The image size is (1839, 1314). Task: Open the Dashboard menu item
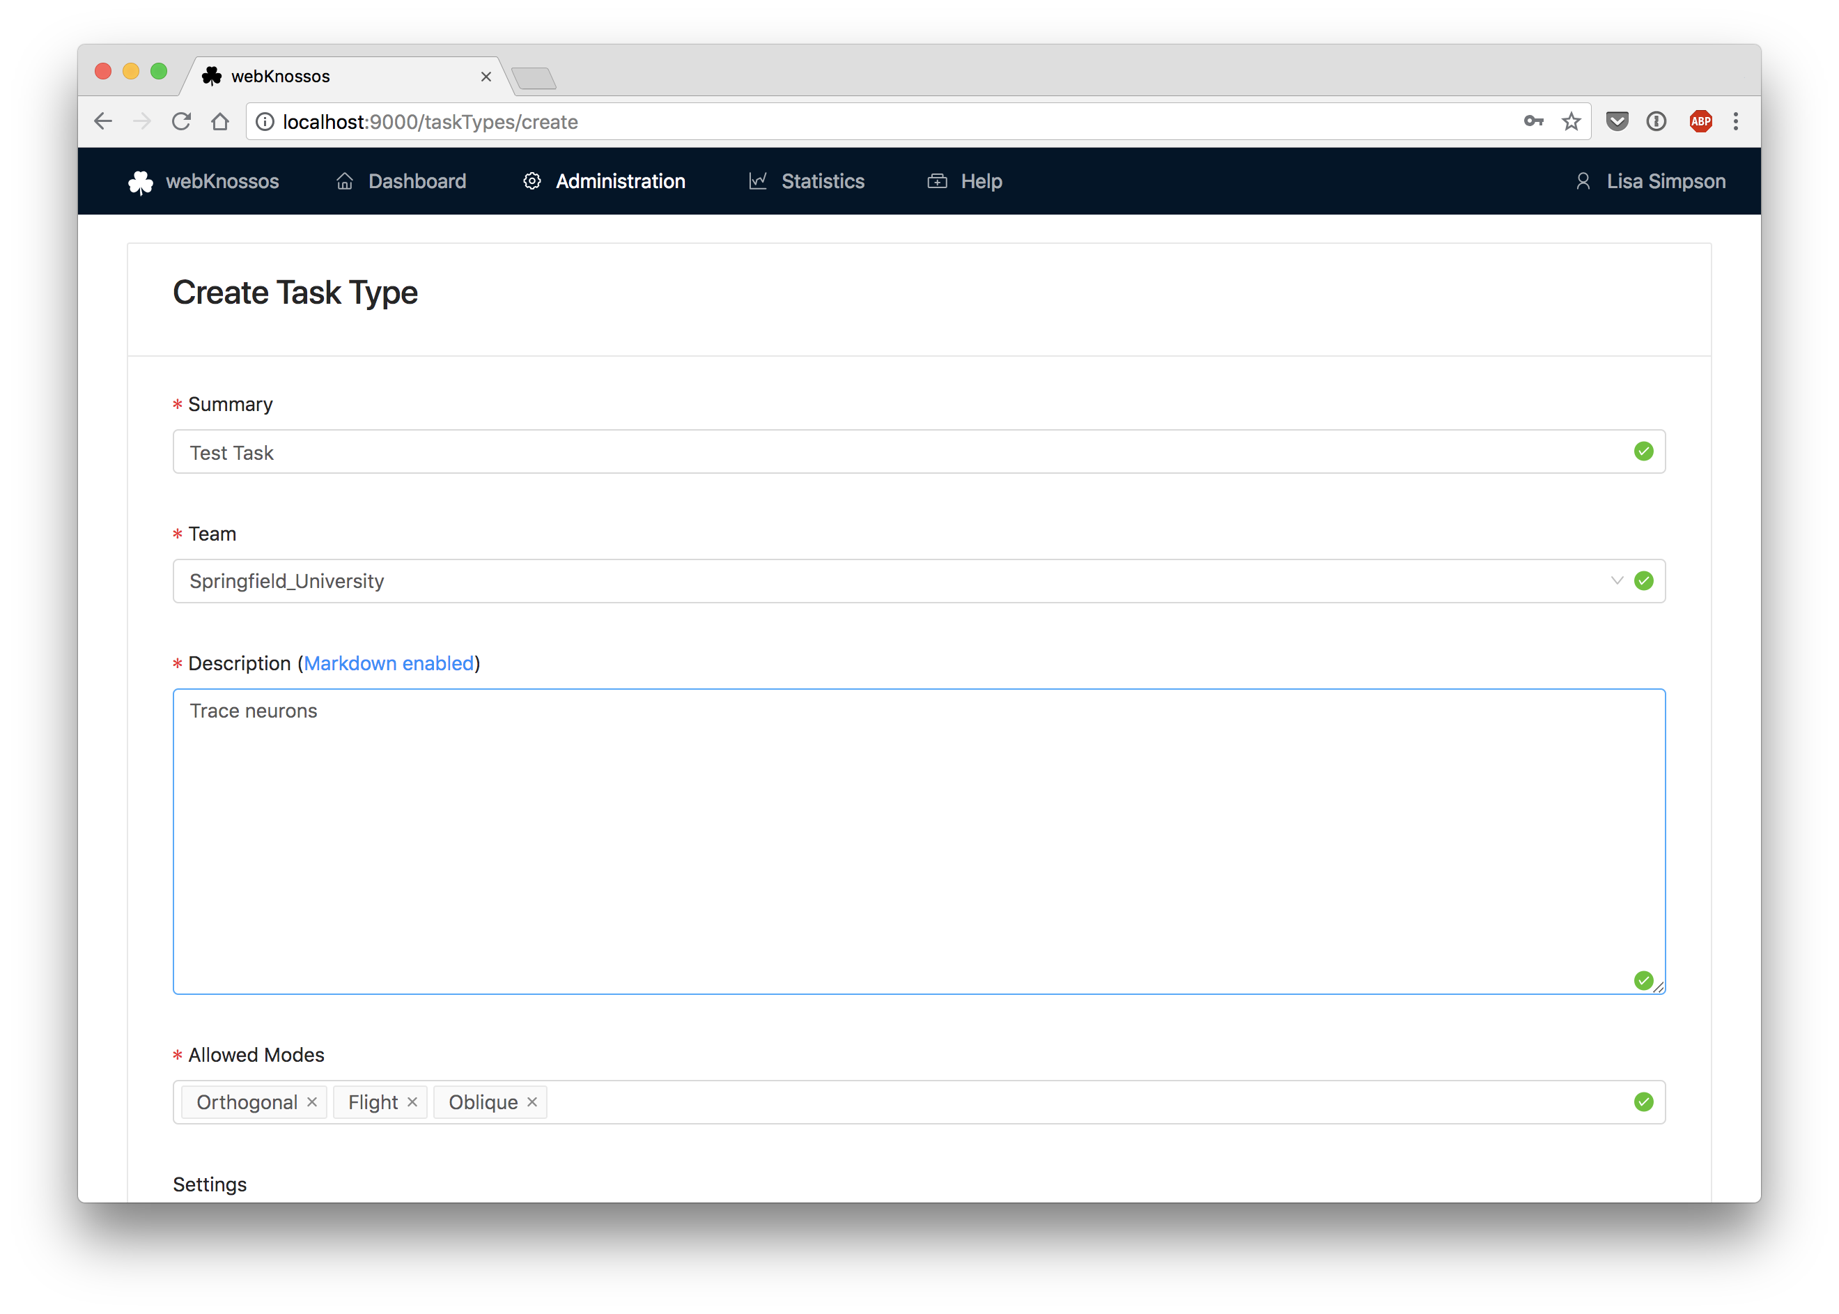(x=401, y=181)
